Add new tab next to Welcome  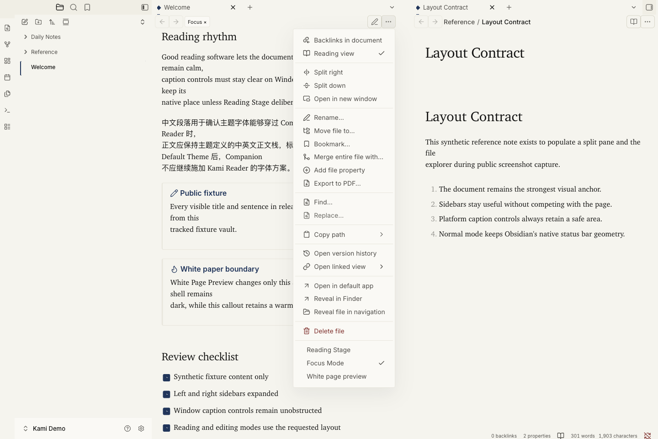coord(250,7)
